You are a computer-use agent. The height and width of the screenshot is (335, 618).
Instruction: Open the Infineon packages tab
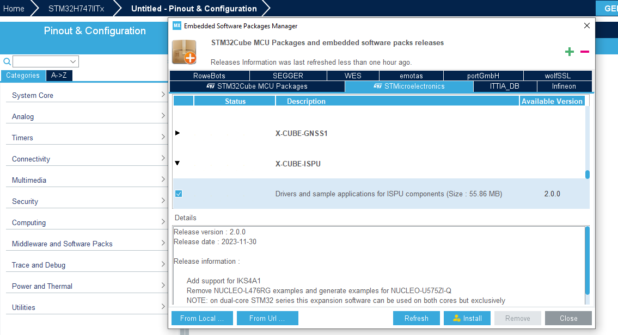(x=564, y=86)
